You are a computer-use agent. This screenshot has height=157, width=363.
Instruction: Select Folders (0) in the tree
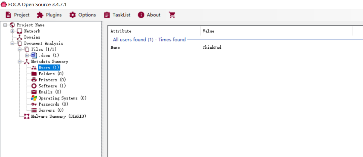pyautogui.click(x=51, y=74)
